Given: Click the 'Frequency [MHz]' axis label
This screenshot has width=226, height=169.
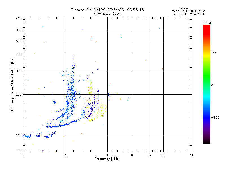Looking at the screenshot, I should point(107,159).
